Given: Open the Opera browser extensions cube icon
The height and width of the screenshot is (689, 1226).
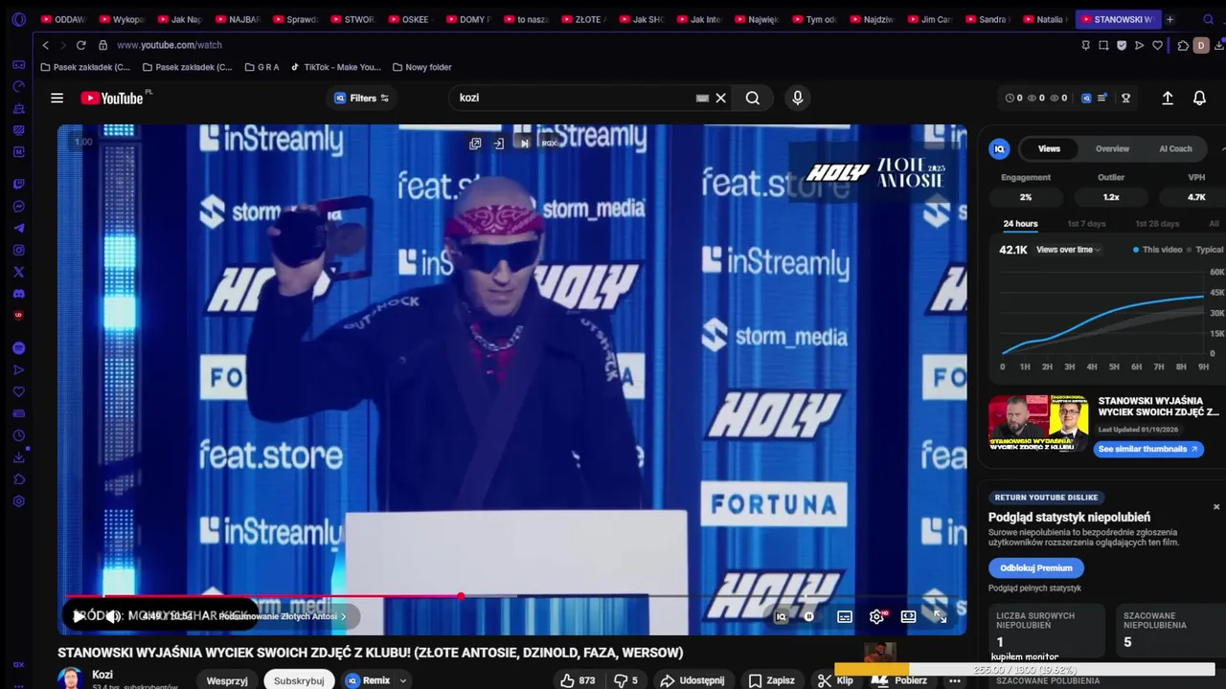Looking at the screenshot, I should [1183, 45].
